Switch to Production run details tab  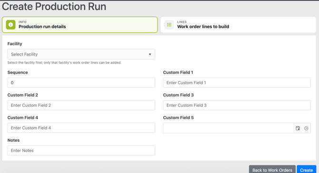80,25
